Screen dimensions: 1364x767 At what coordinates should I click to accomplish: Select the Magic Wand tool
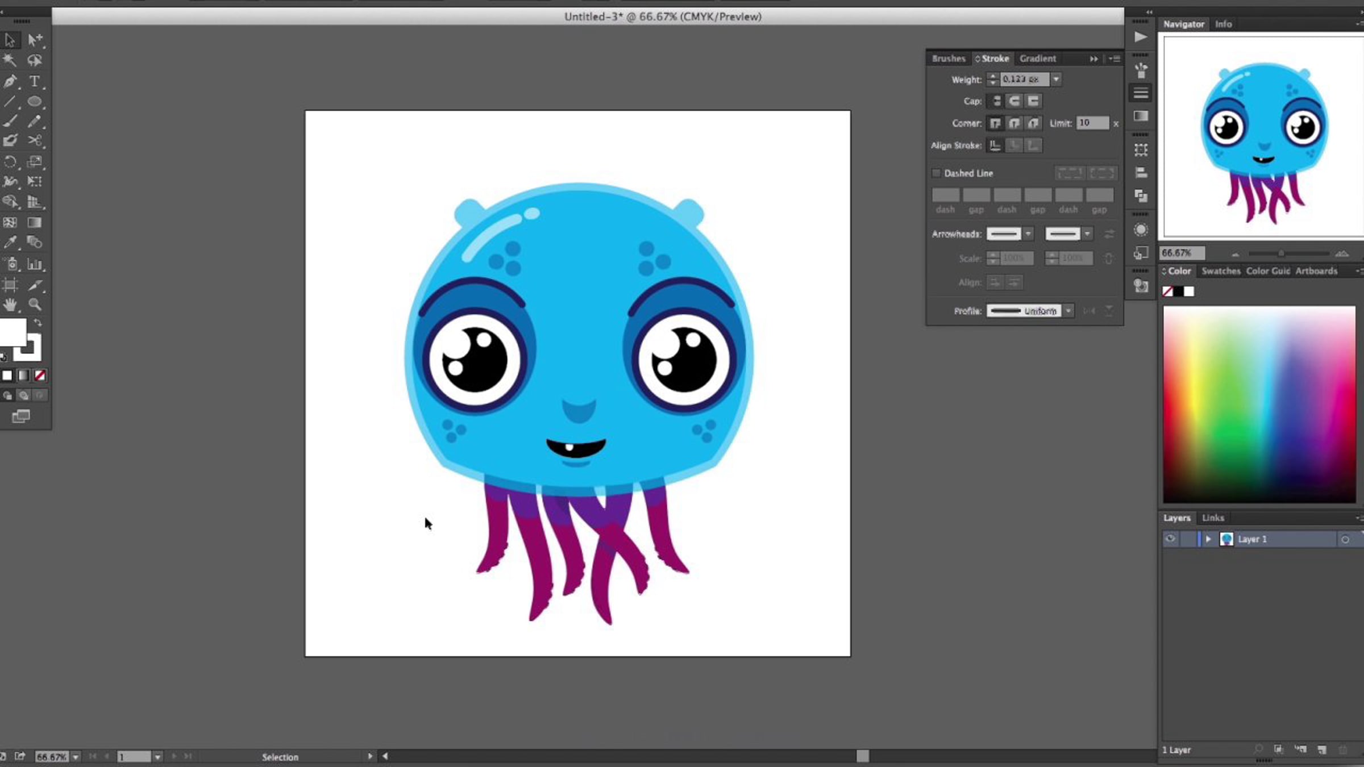(x=10, y=60)
